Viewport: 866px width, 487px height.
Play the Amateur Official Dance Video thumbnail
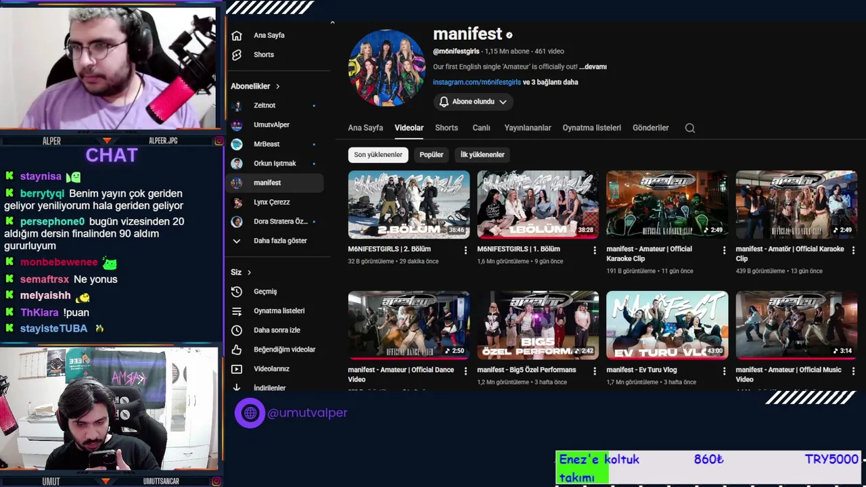tap(409, 325)
